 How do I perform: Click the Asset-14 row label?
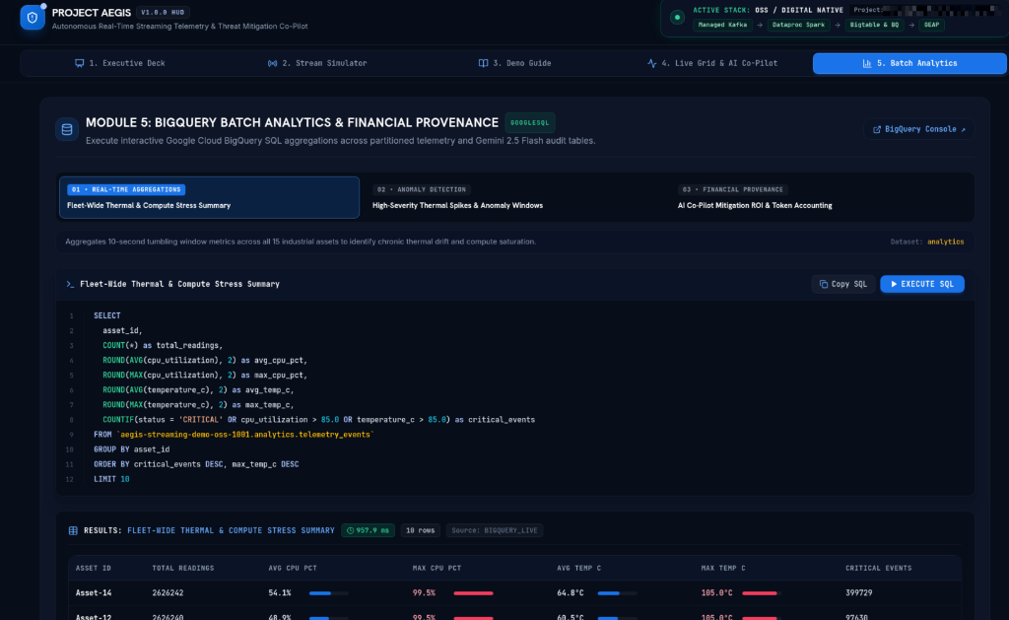coord(94,593)
